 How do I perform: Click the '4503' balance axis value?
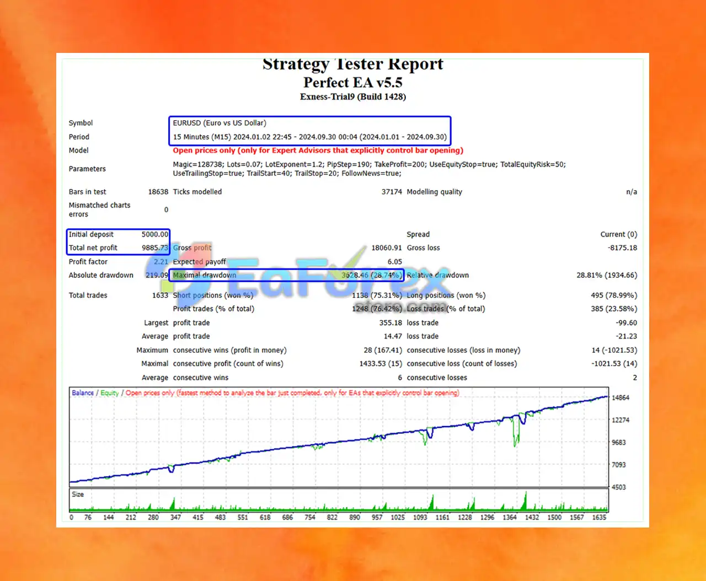click(619, 487)
